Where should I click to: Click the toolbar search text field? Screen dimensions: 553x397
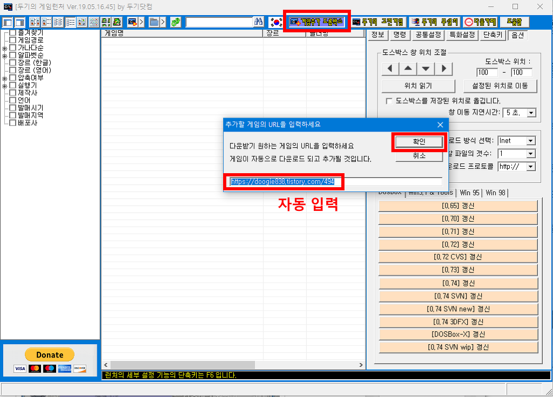[x=219, y=22]
